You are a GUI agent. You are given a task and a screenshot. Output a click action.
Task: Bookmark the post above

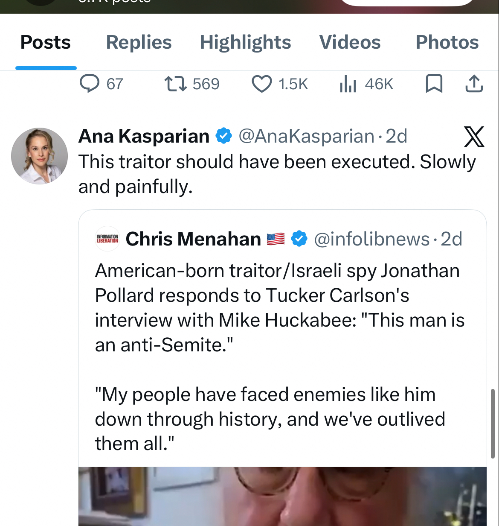pos(434,84)
